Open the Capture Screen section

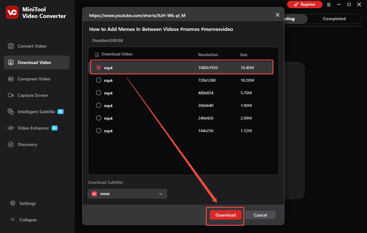(37, 95)
